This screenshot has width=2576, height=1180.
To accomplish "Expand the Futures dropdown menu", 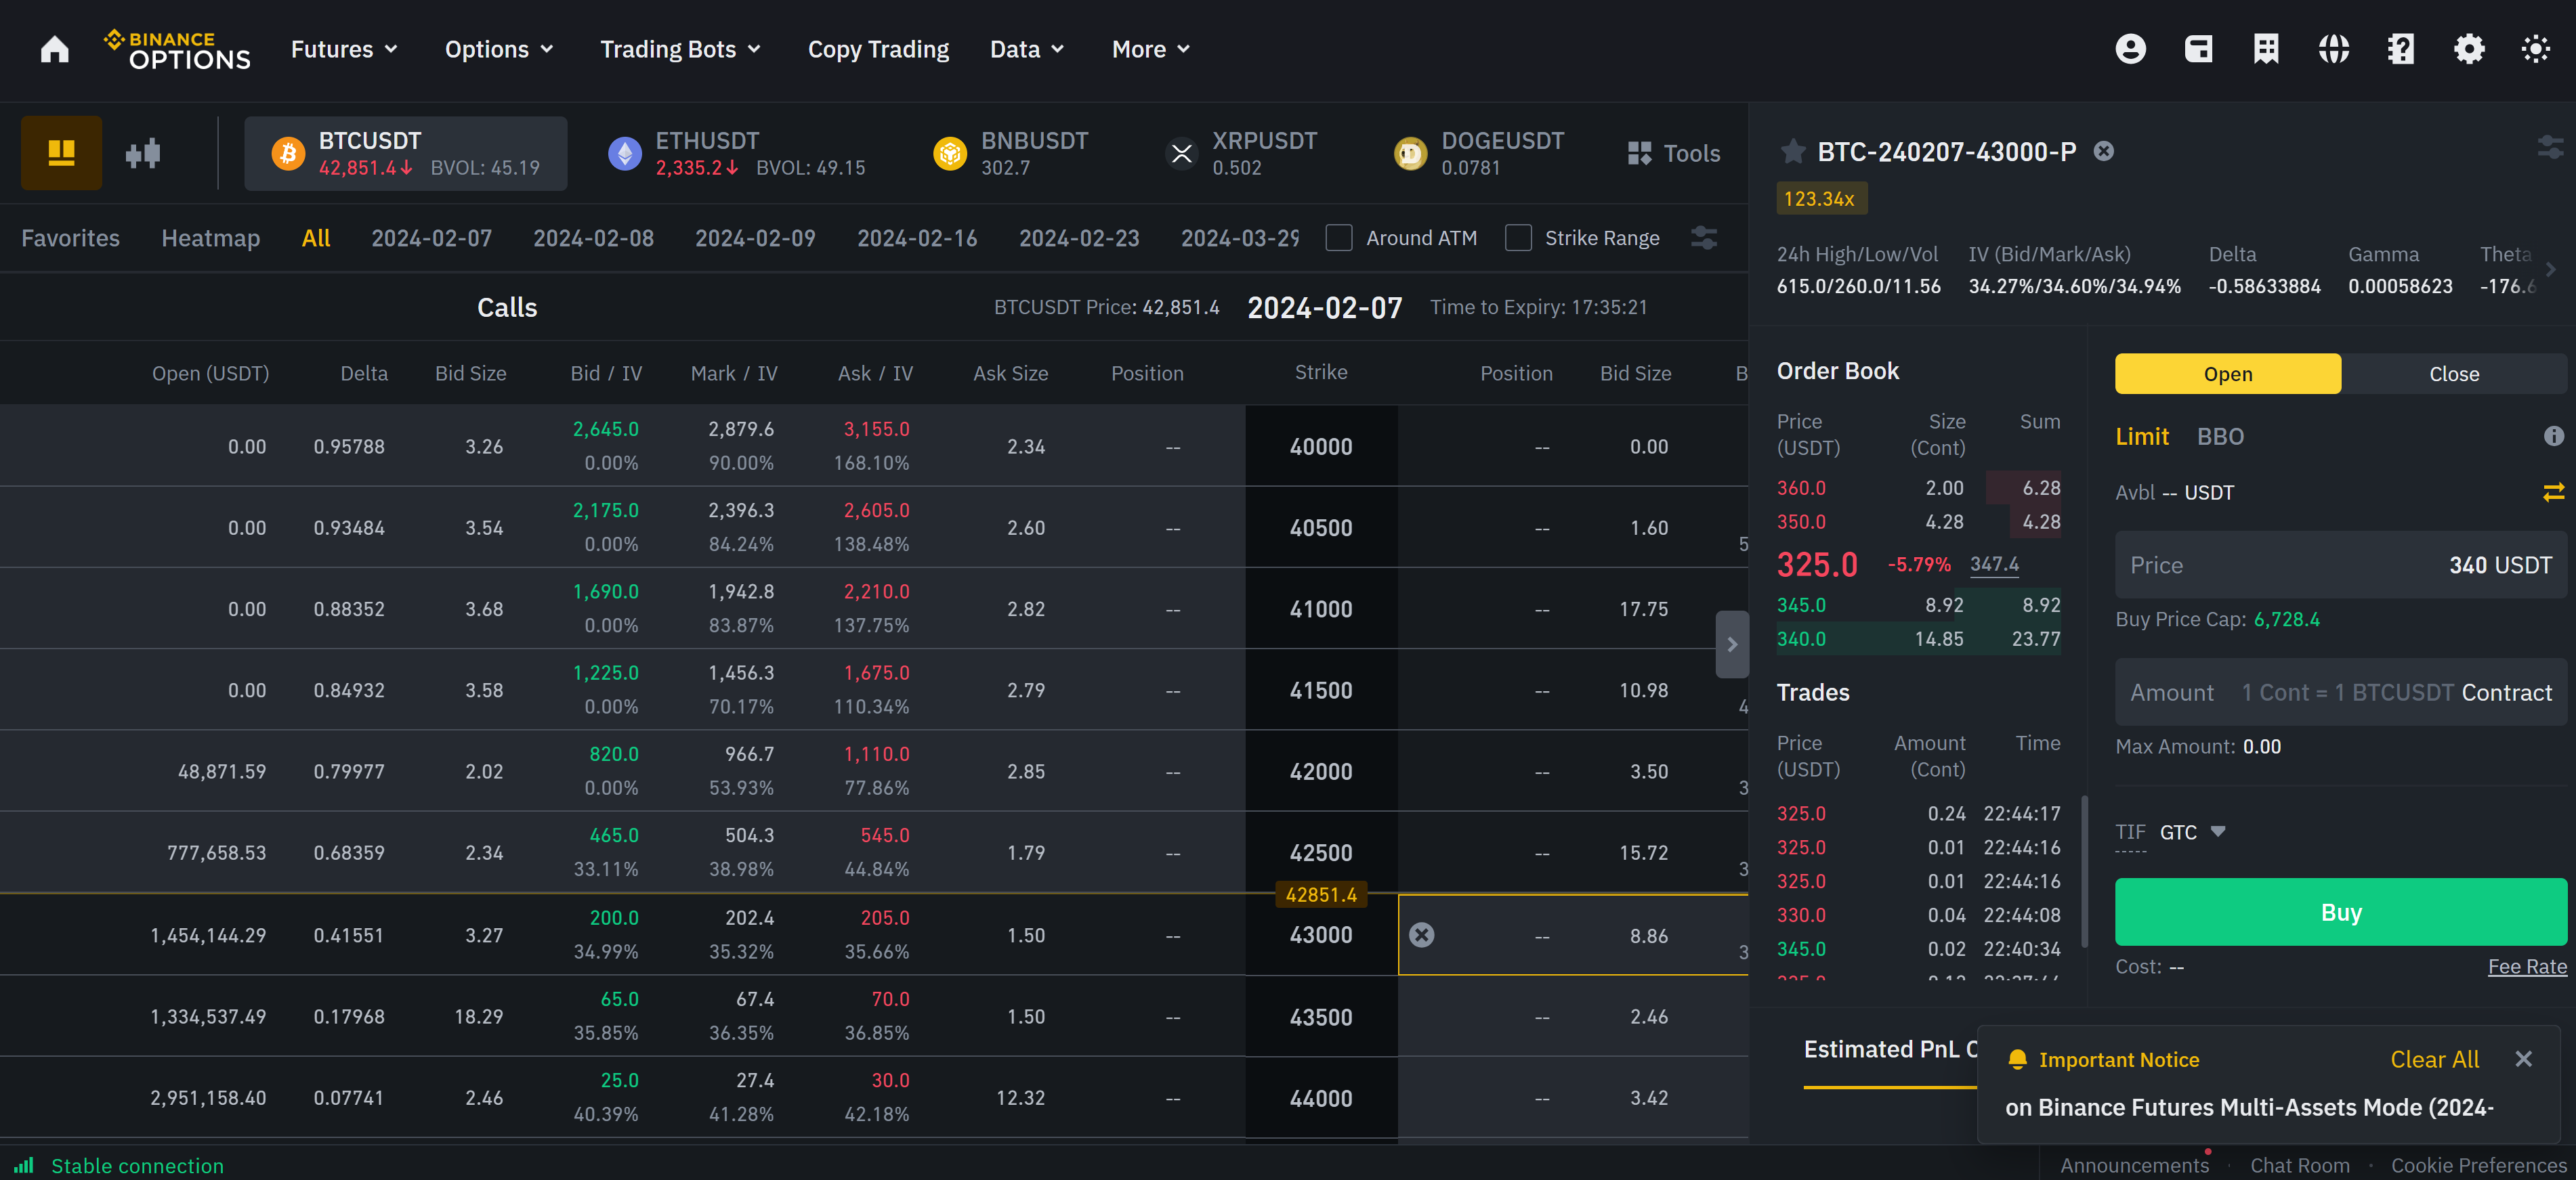I will 344,49.
